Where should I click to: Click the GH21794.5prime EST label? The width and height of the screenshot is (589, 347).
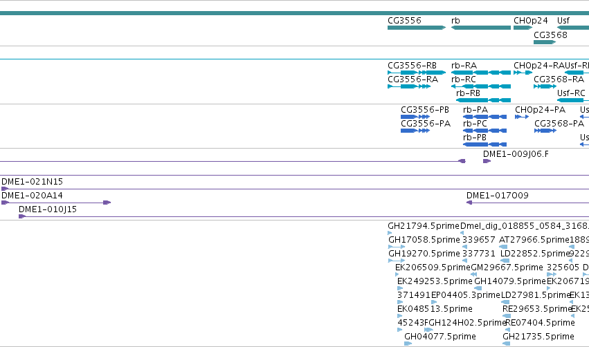(424, 226)
